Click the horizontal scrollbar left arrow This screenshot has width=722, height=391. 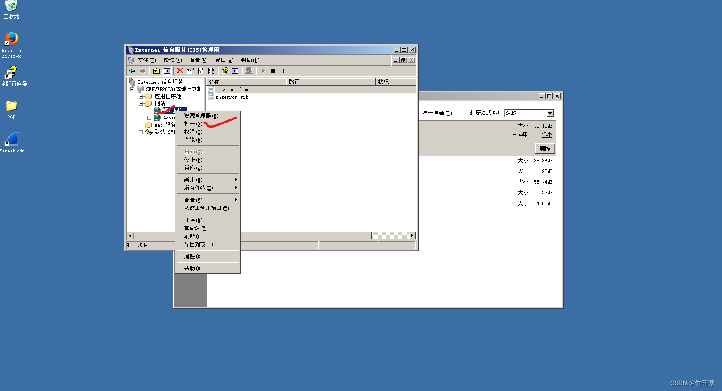[131, 236]
